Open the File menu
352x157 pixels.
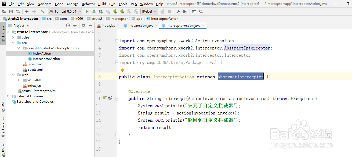point(12,4)
